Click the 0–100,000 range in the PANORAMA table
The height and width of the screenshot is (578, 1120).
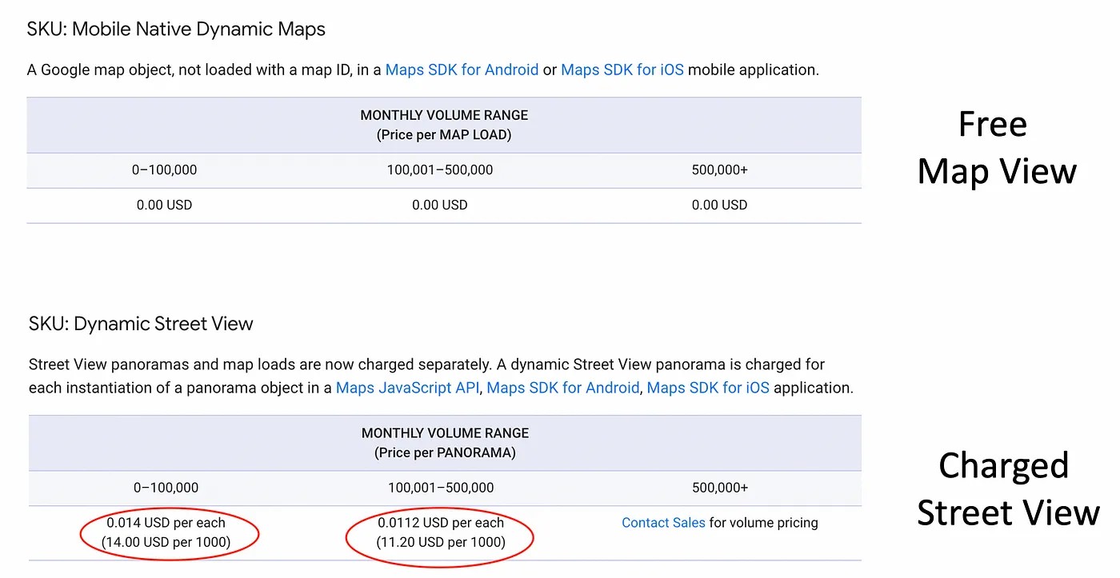[166, 488]
